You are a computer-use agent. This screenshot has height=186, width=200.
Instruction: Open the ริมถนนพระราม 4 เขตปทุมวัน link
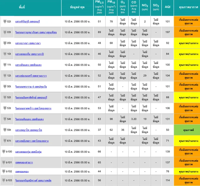pyautogui.click(x=31, y=87)
